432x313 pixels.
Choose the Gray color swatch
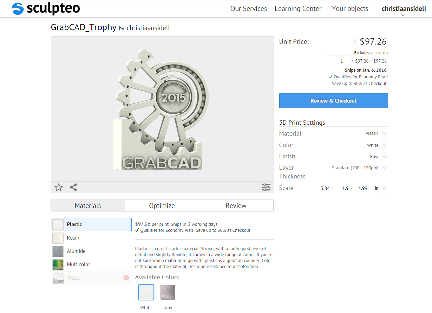tap(168, 292)
